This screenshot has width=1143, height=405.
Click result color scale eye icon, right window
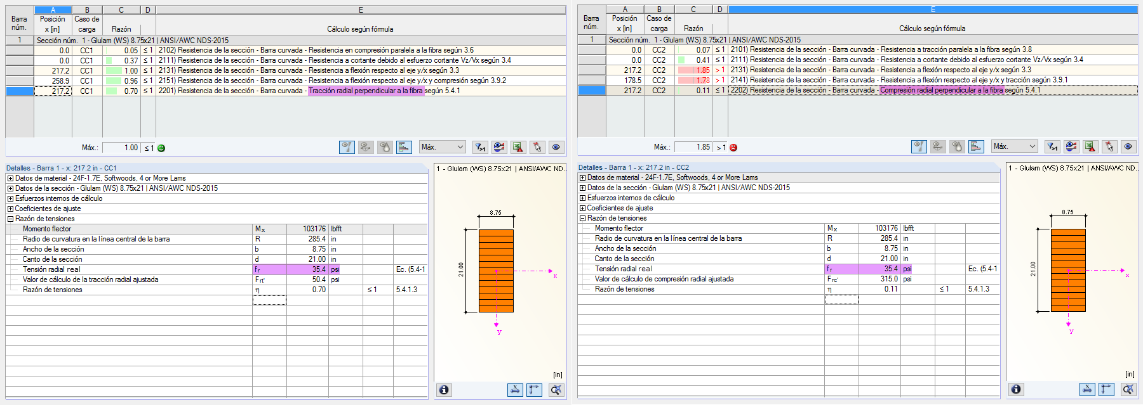[1071, 146]
